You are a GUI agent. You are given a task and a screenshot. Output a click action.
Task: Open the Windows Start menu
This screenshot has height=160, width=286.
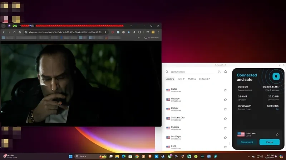coord(70,156)
